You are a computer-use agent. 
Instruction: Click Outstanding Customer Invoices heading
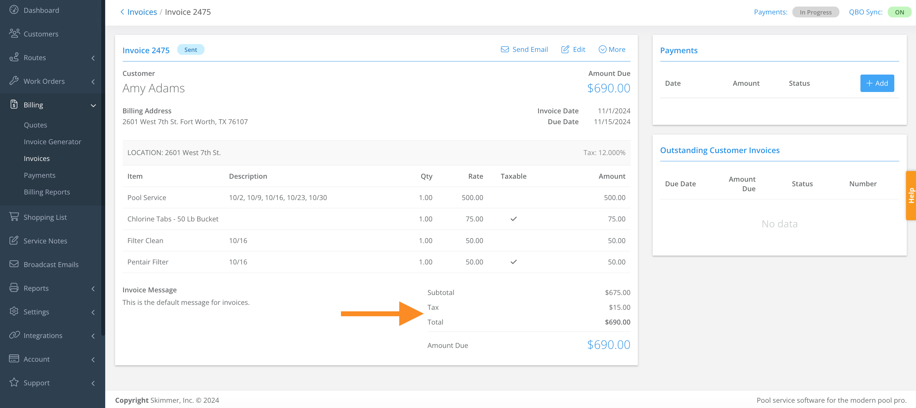pyautogui.click(x=720, y=150)
